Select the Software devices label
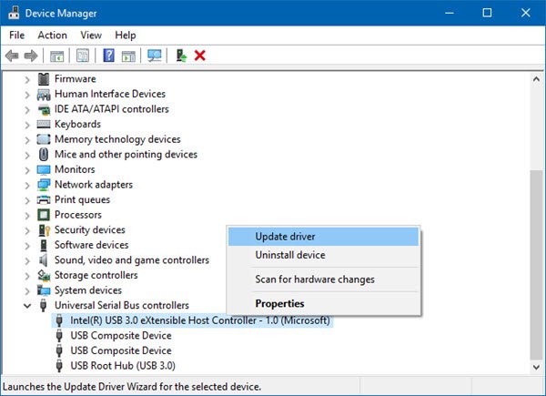546x396 pixels. [x=92, y=245]
